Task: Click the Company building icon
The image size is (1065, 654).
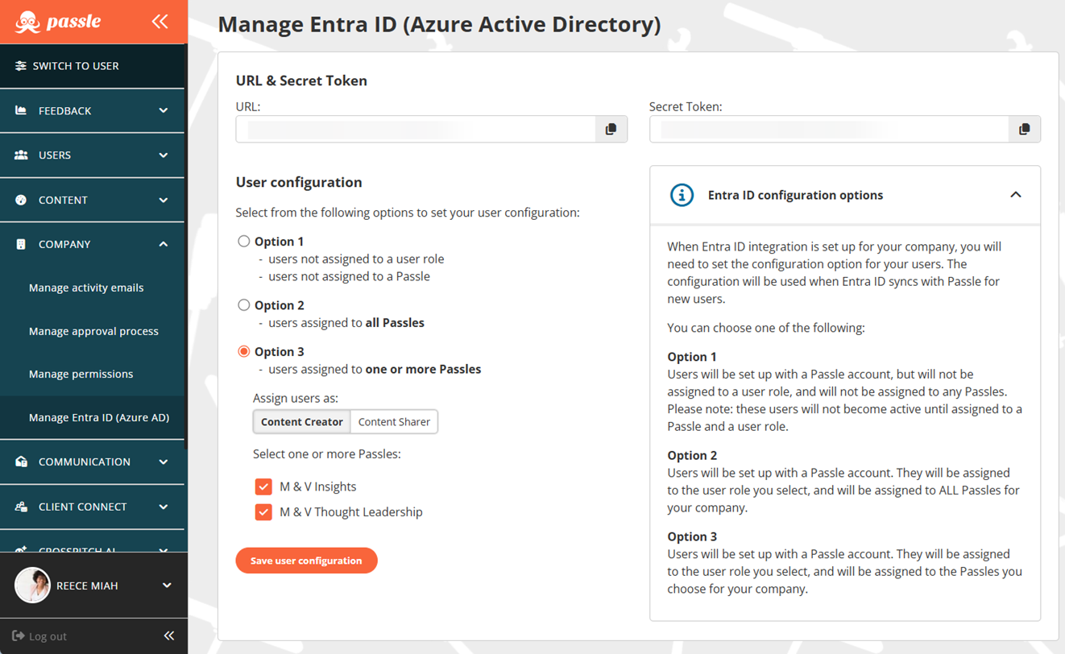Action: 21,244
